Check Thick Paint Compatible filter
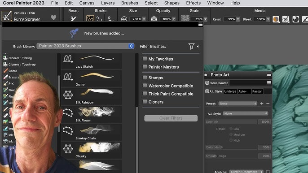 145,93
